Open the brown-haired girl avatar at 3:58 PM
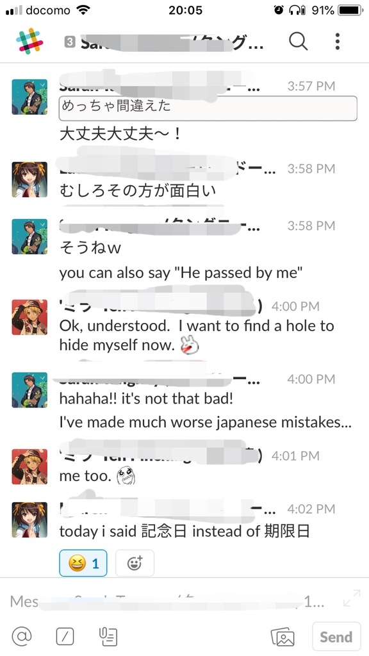This screenshot has width=369, height=656. tap(29, 179)
